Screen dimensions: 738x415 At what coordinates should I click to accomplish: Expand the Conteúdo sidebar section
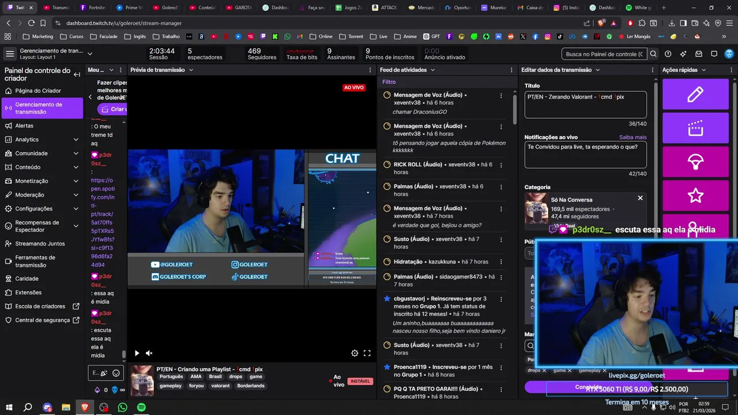coord(76,167)
